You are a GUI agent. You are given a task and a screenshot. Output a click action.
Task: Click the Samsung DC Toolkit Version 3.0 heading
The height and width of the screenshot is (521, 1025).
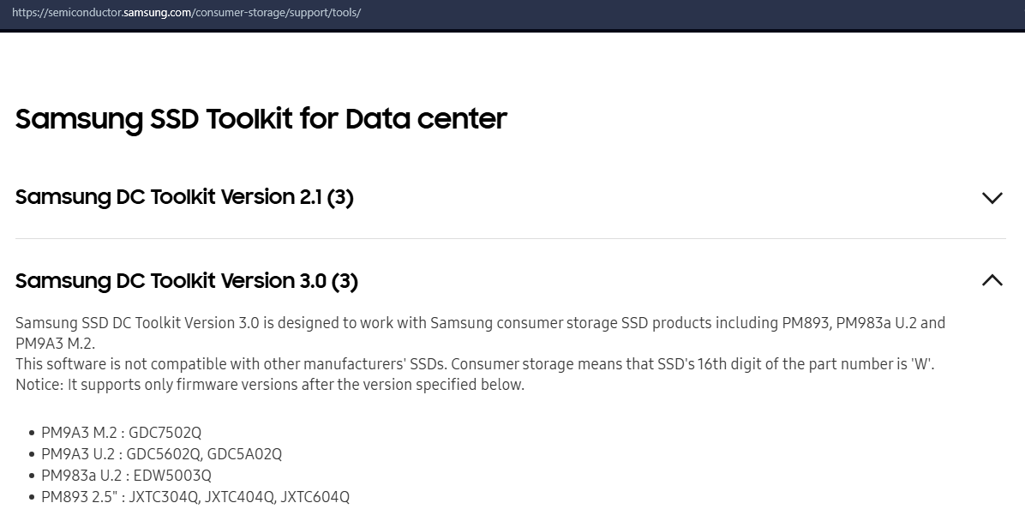187,280
